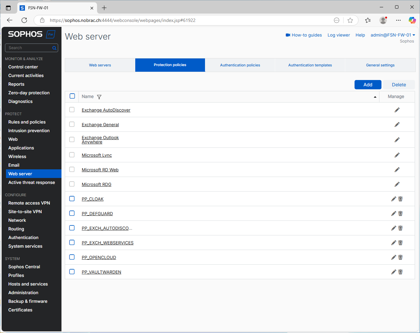This screenshot has width=420, height=333.
Task: Click the search magnifier icon in sidebar
Action: pos(54,48)
